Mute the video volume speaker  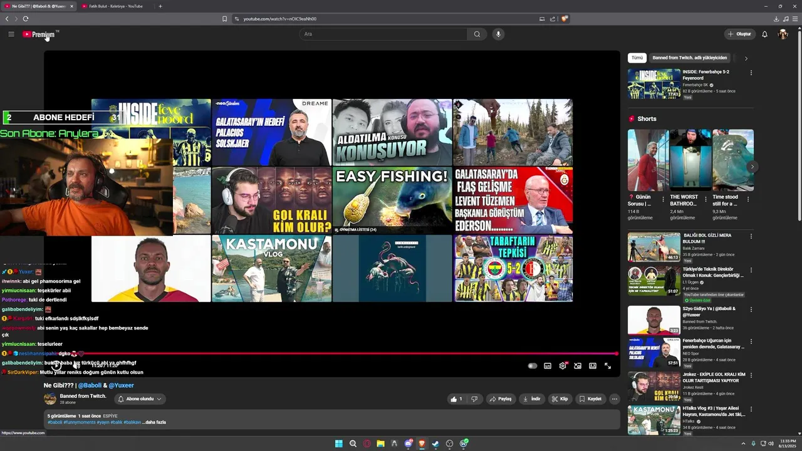tap(76, 366)
